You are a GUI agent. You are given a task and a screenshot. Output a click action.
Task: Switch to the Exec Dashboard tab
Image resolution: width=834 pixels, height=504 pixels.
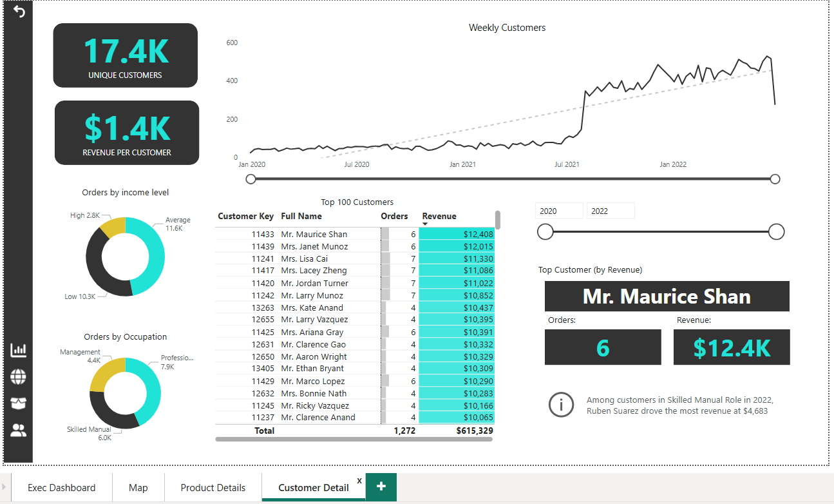pyautogui.click(x=61, y=488)
